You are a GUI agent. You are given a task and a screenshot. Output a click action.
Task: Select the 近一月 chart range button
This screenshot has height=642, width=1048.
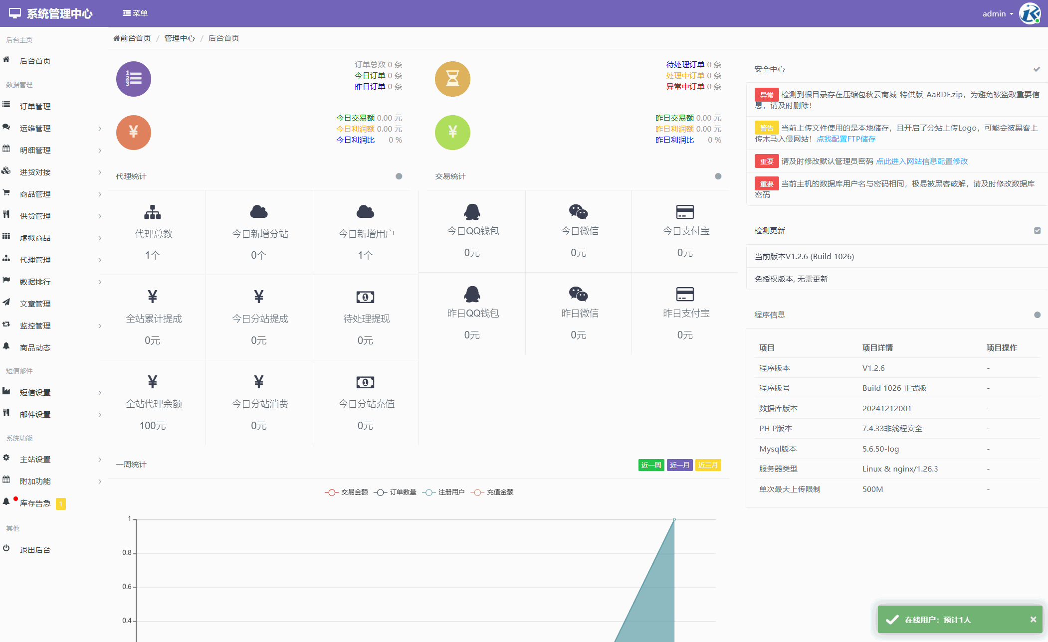point(679,465)
